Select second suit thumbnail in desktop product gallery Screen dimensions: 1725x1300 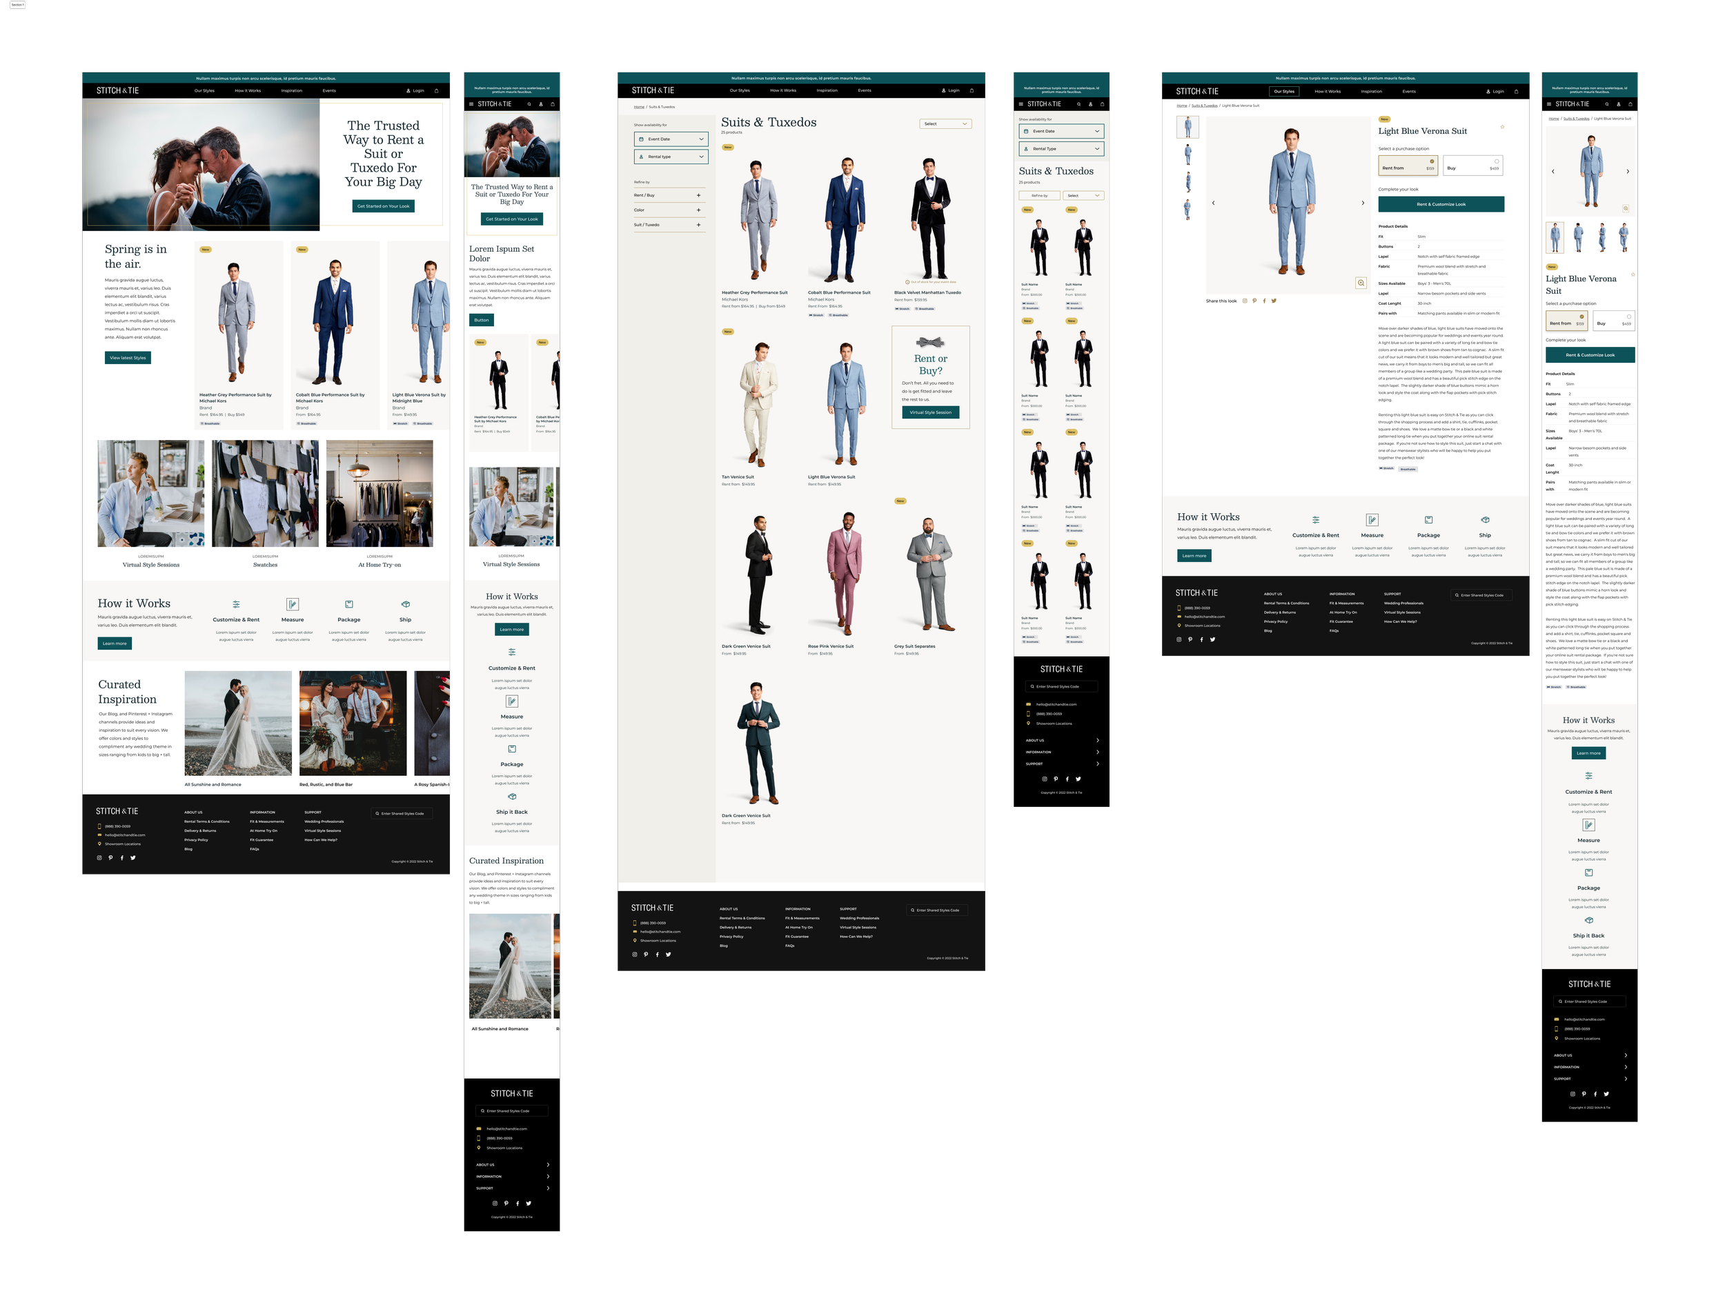(x=1187, y=154)
